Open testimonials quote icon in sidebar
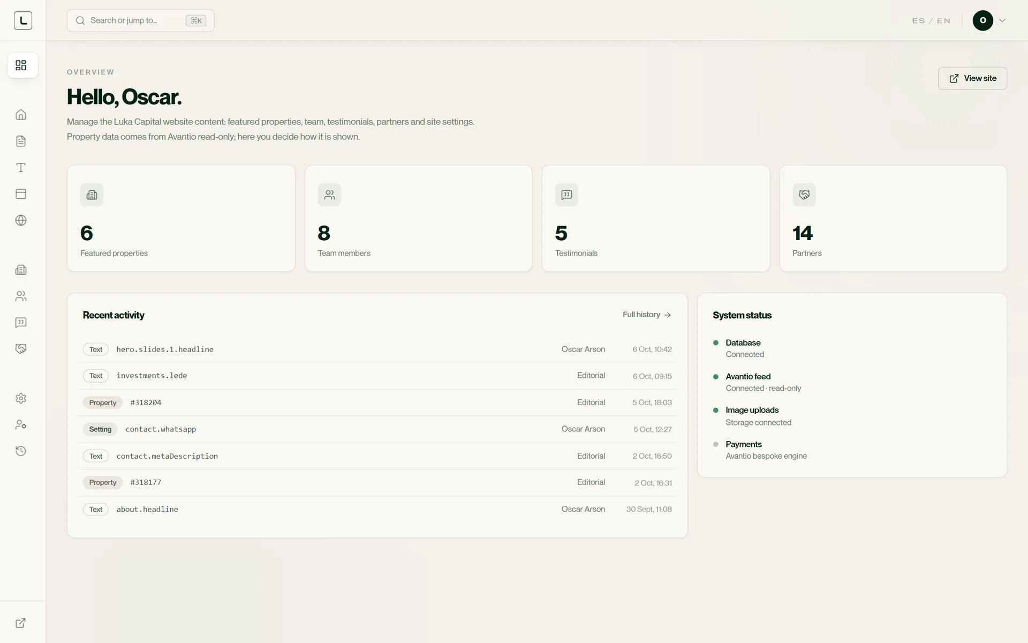 21,323
